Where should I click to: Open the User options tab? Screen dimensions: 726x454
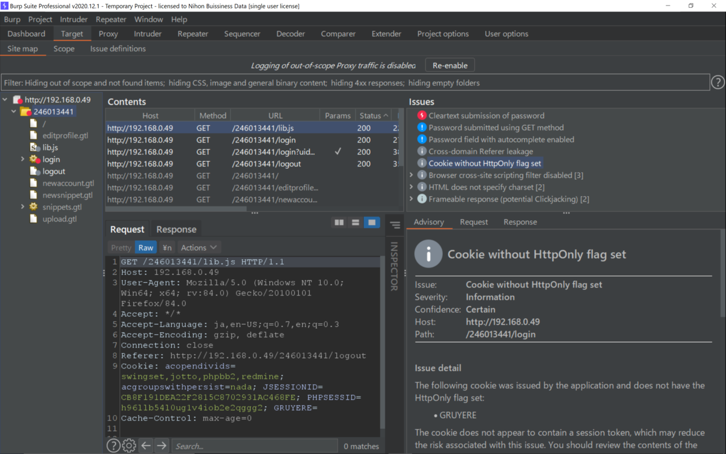point(506,34)
